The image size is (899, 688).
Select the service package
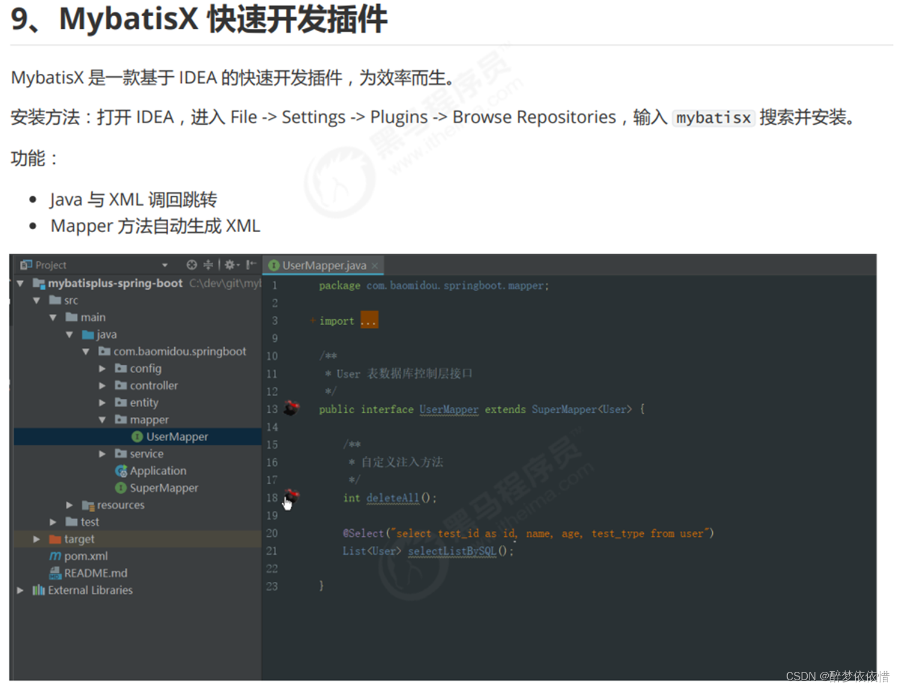point(147,454)
